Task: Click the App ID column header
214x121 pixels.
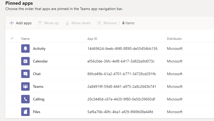Action: tap(92, 39)
